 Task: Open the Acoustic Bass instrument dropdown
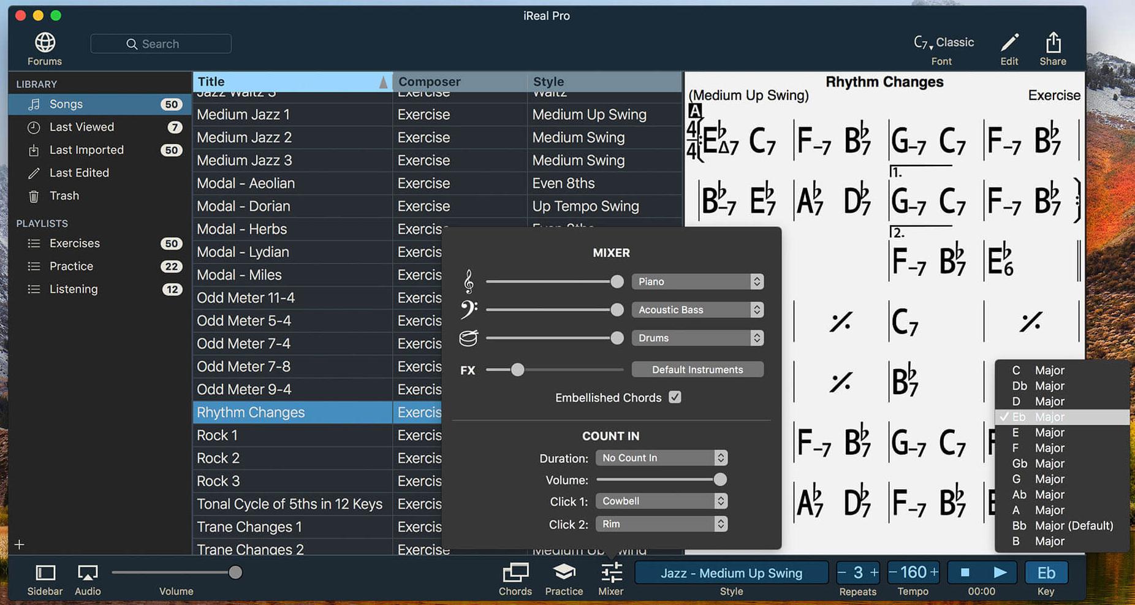coord(698,310)
